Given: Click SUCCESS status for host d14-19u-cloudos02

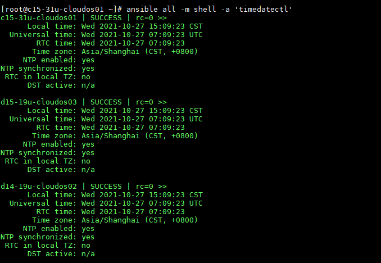Looking at the screenshot, I should (106, 187).
